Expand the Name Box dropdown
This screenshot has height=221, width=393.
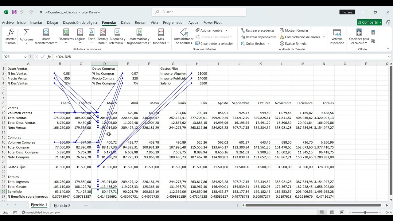(25, 57)
